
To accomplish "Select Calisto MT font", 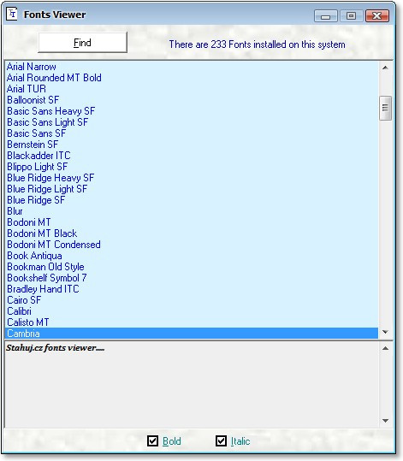I will tap(192, 322).
